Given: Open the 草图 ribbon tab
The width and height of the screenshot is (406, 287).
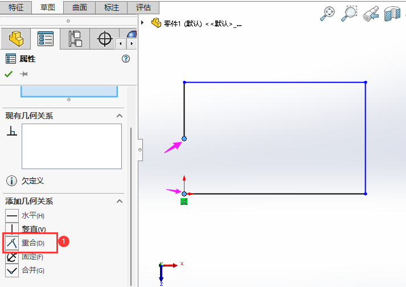Looking at the screenshot, I should click(x=48, y=7).
